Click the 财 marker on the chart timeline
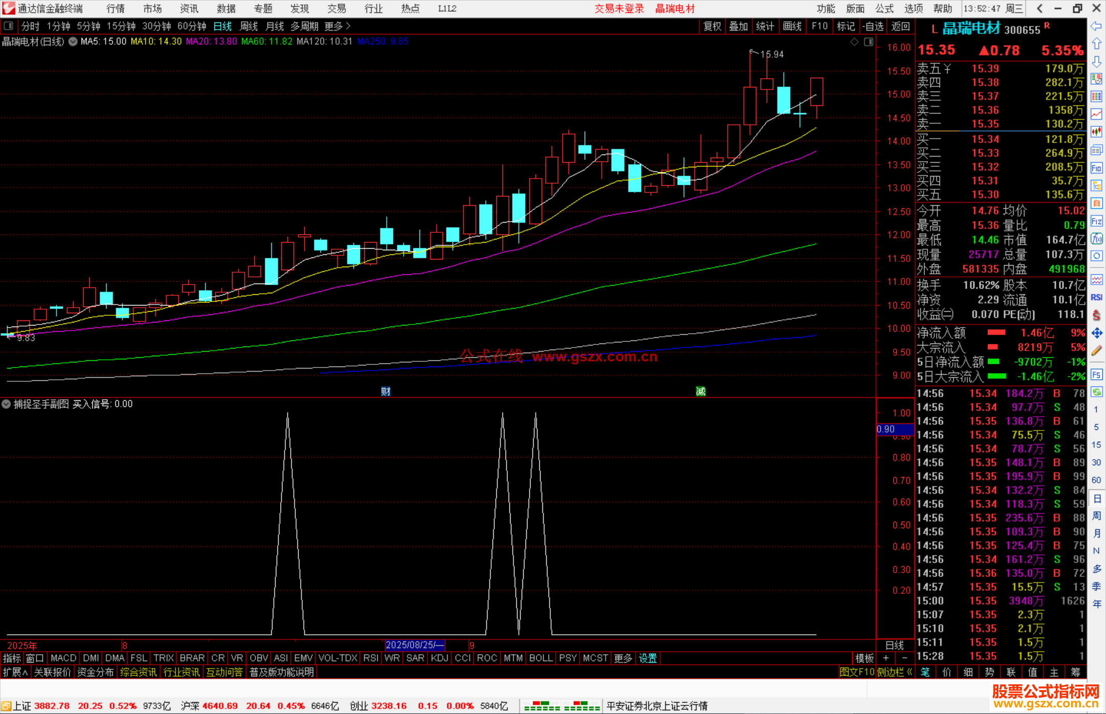This screenshot has width=1106, height=714. 386,391
